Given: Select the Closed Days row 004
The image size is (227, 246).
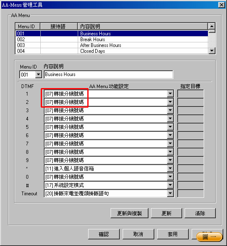Looking at the screenshot, I should tap(111, 51).
